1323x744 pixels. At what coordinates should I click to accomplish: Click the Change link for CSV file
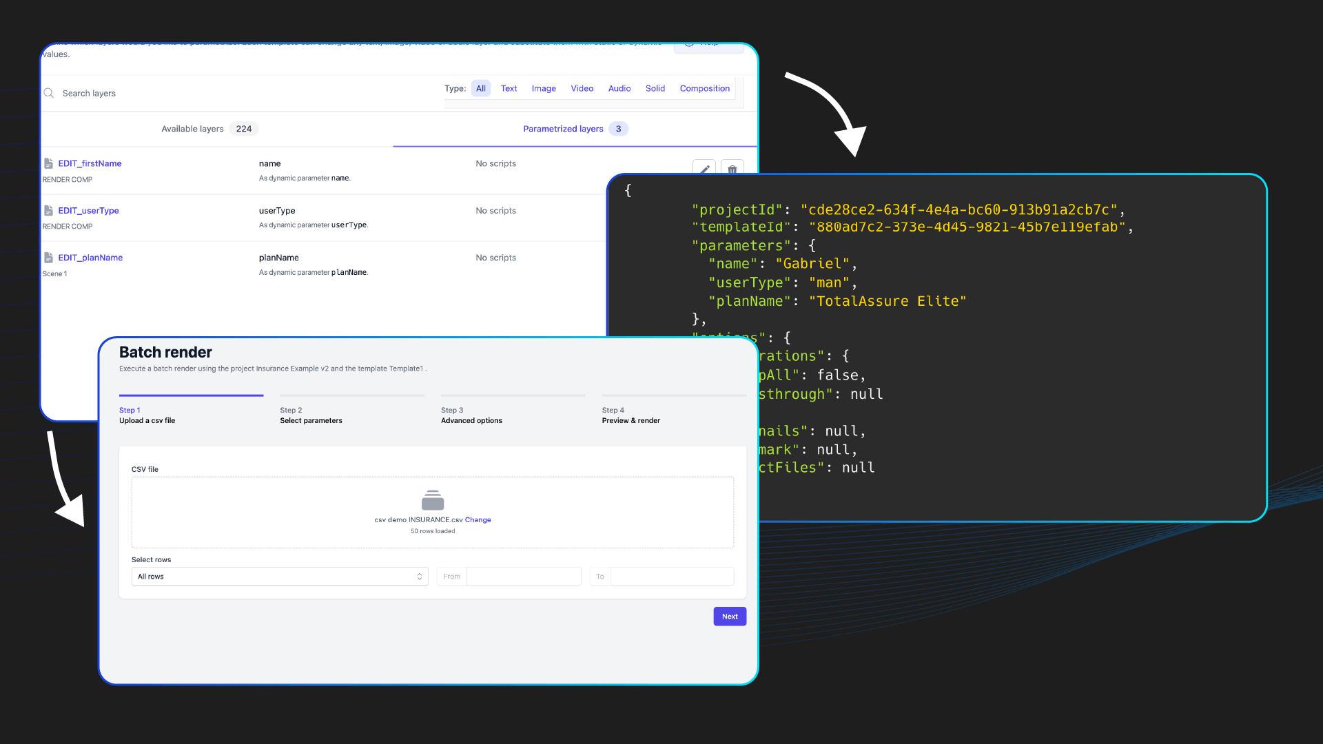click(x=478, y=520)
